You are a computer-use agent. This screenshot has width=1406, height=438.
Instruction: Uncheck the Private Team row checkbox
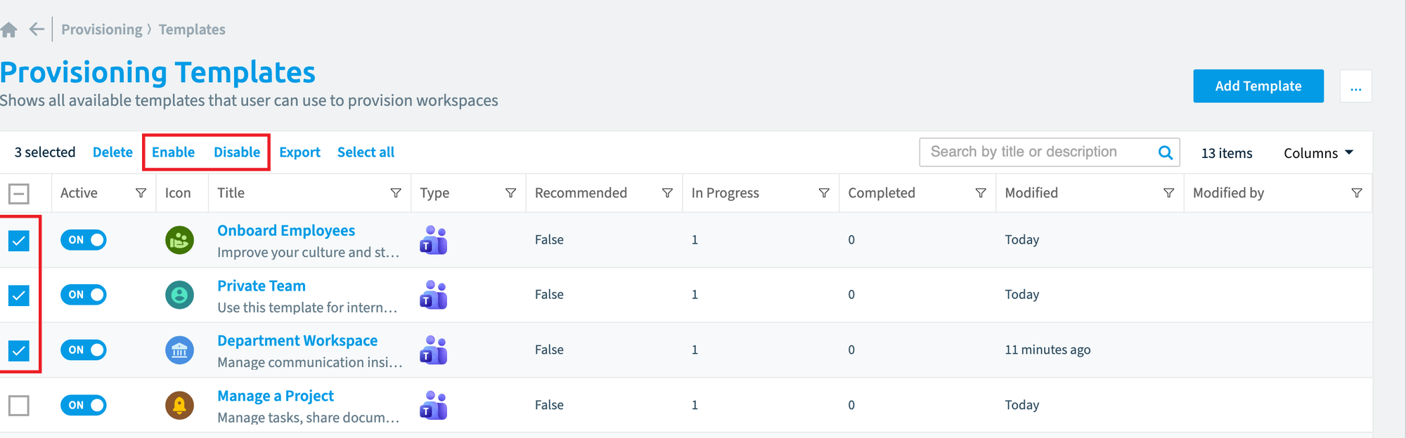pyautogui.click(x=19, y=295)
